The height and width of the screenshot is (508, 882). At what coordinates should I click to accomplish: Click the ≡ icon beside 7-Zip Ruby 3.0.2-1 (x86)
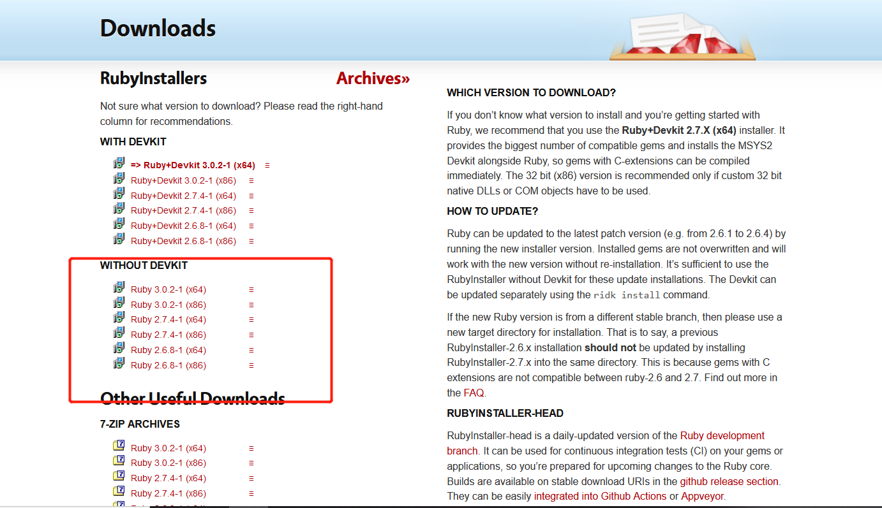point(251,463)
